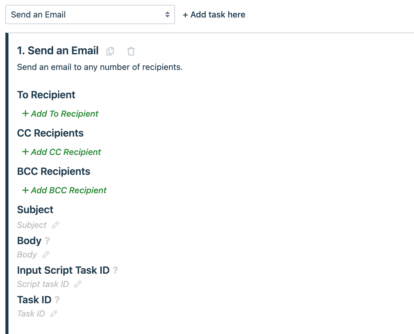The height and width of the screenshot is (334, 414).
Task: Edit Script task ID pencil icon
Action: coord(78,284)
